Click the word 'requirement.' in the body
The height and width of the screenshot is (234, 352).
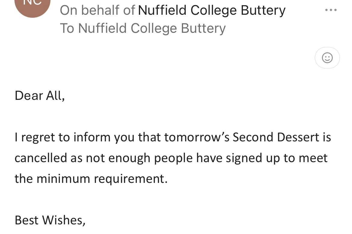tap(131, 179)
